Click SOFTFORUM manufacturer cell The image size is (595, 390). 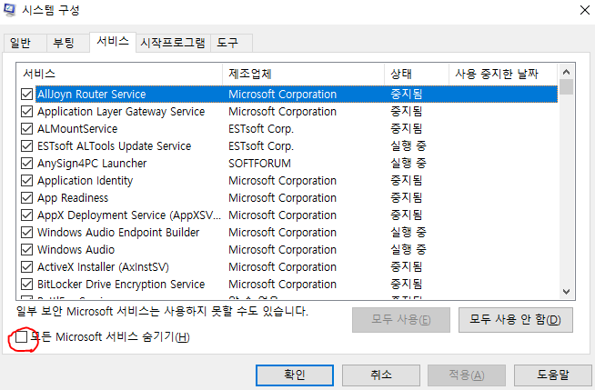click(x=259, y=164)
